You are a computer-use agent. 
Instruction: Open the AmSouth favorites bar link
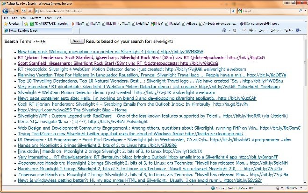[x=218, y=24]
